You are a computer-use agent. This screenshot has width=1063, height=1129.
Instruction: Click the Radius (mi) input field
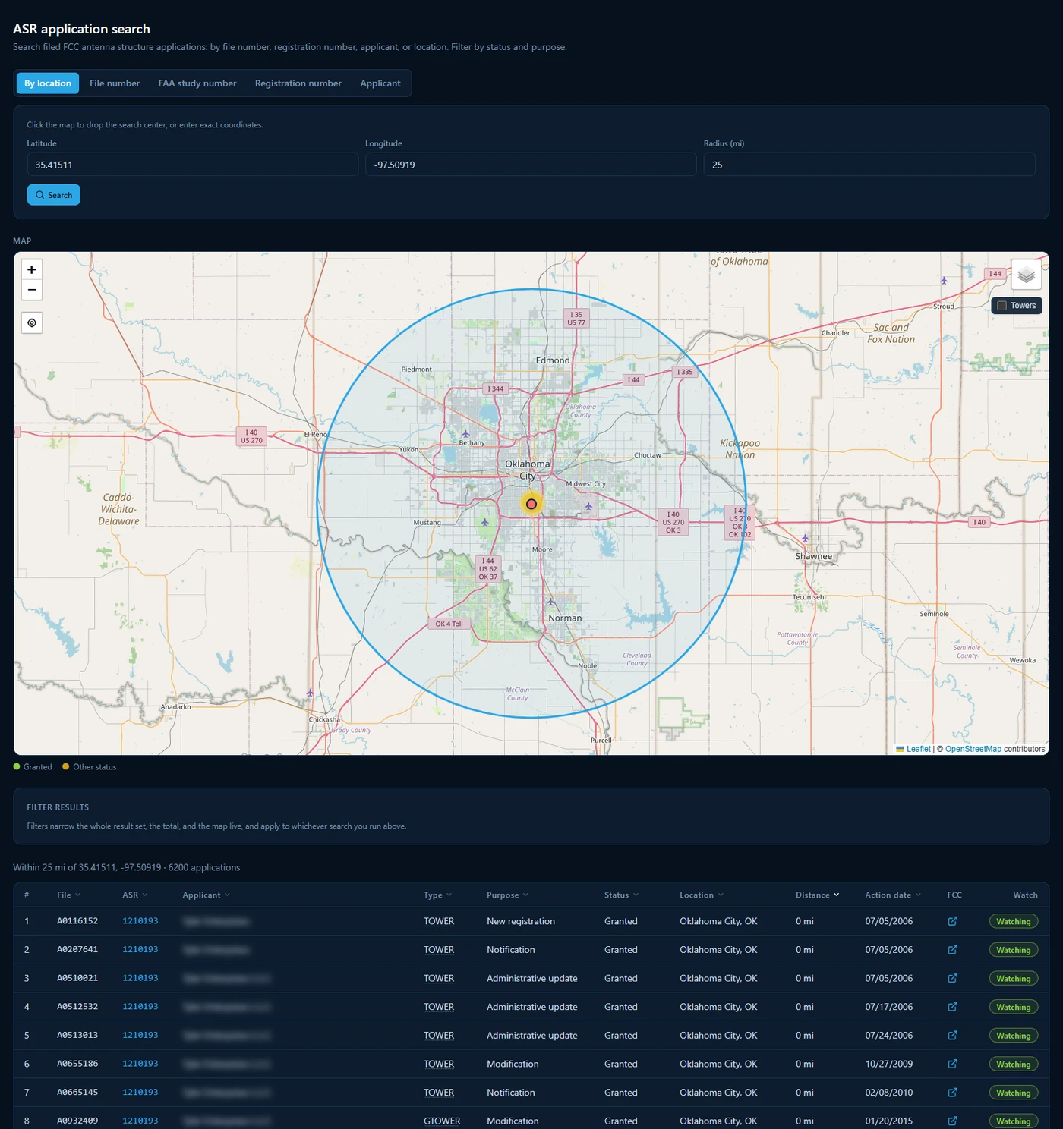(x=869, y=165)
